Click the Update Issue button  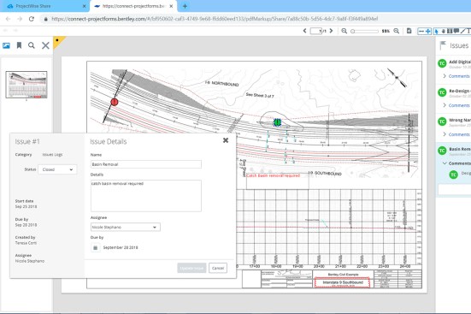pyautogui.click(x=191, y=268)
